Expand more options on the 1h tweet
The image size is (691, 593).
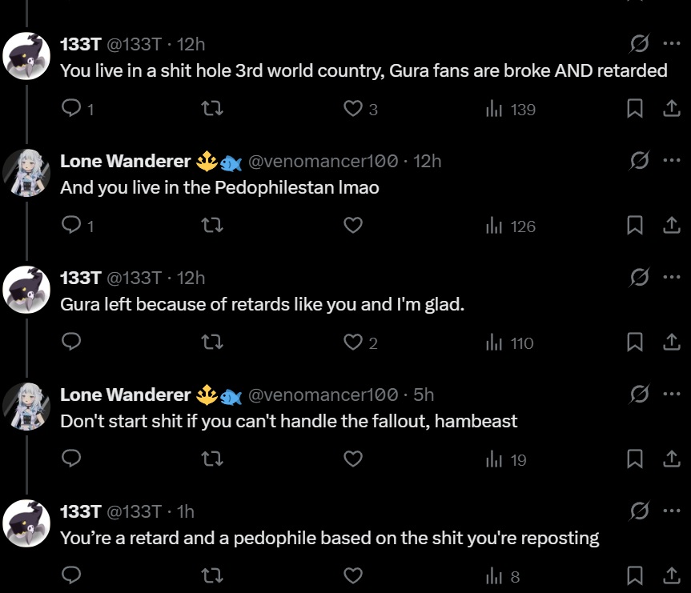671,511
